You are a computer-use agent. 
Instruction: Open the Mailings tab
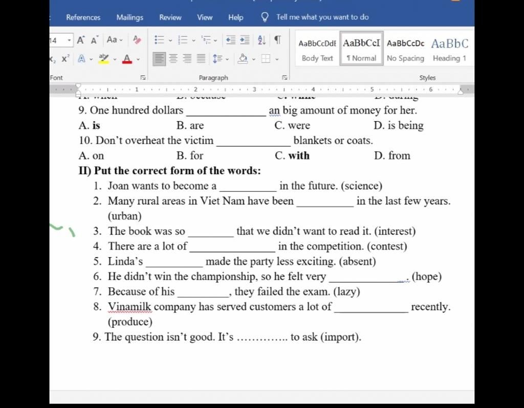(129, 17)
